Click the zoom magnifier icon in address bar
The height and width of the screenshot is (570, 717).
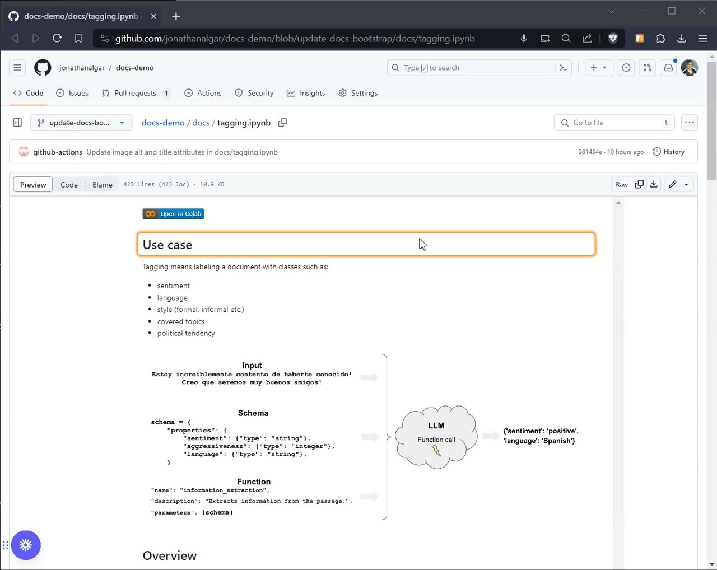pyautogui.click(x=566, y=39)
